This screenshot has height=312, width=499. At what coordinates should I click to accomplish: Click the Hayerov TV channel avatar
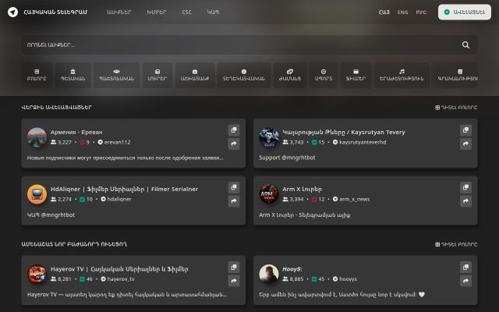tap(37, 274)
